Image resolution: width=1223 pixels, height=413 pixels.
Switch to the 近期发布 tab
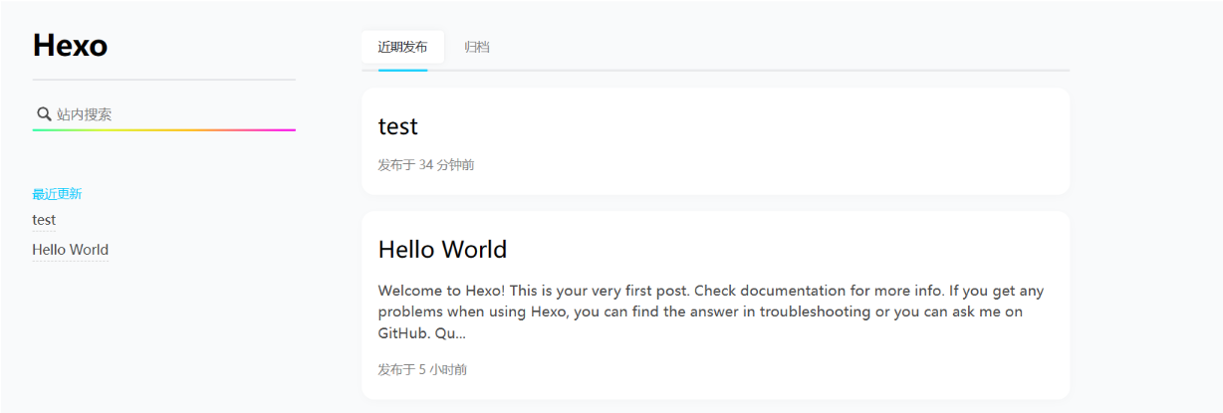tap(402, 47)
